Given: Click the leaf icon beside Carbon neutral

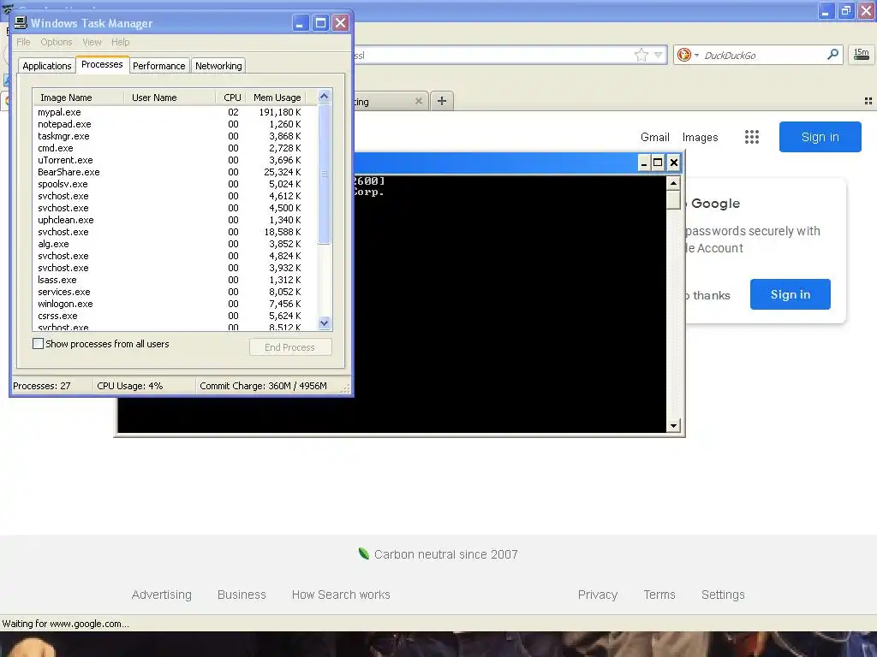Looking at the screenshot, I should click(363, 553).
